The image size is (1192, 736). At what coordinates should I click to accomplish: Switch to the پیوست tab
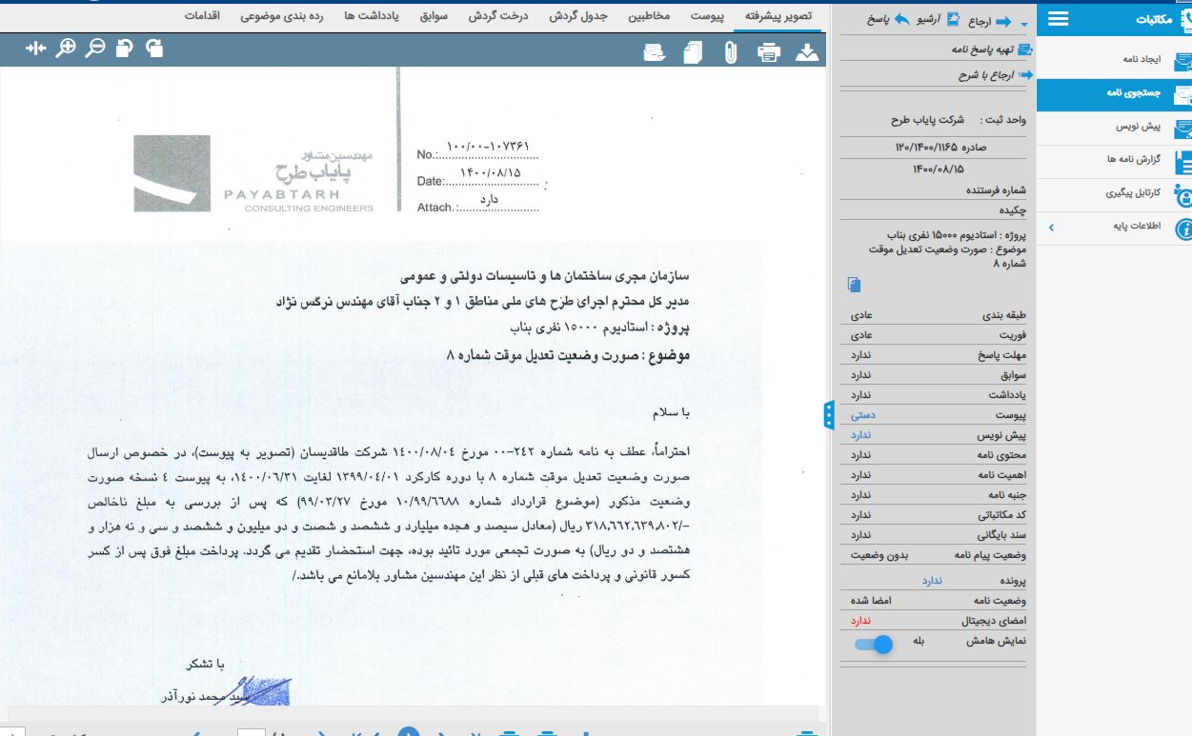tap(707, 16)
